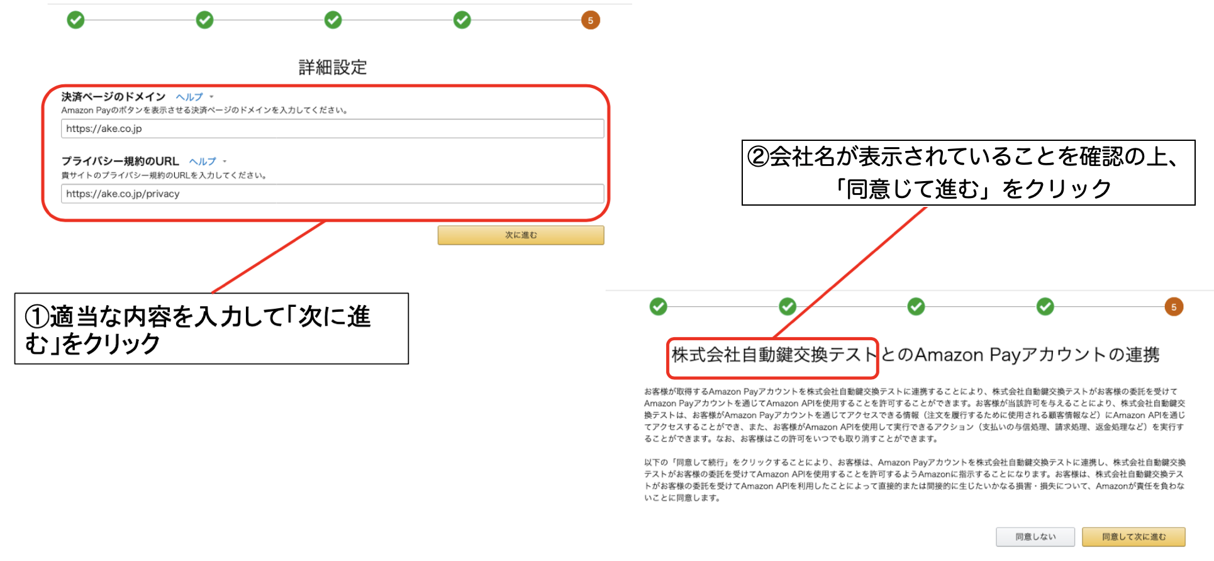Click the third green checkmark step above 詳細設定

(x=333, y=20)
